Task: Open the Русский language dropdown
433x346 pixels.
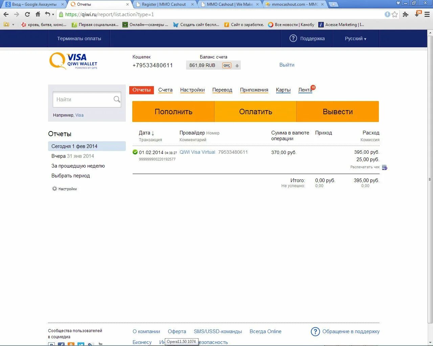Action: (356, 39)
